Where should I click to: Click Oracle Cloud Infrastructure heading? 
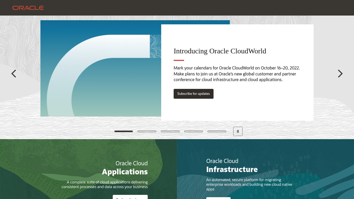[x=232, y=166]
